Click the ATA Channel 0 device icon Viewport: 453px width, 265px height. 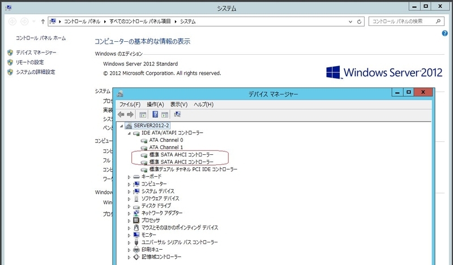click(144, 141)
